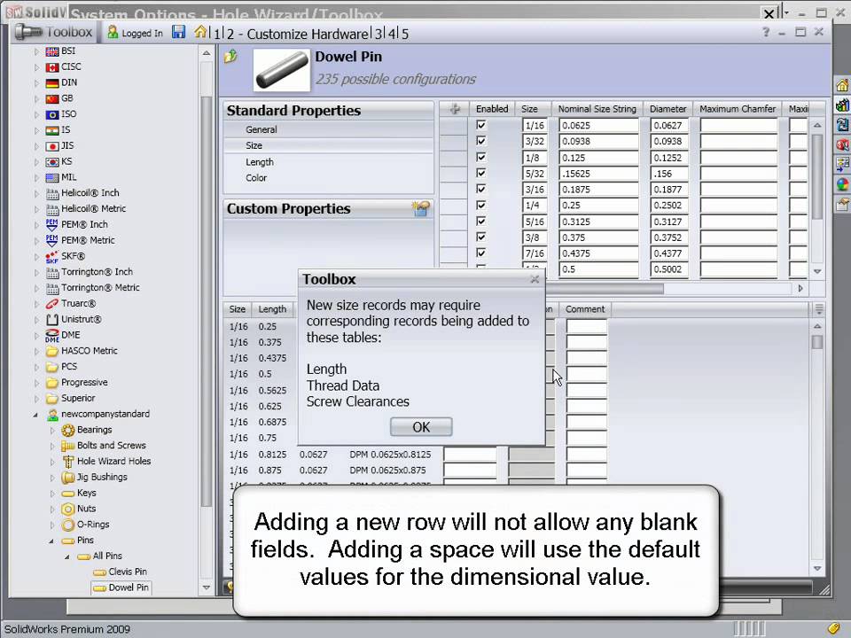Collapse the Pins folder node

pyautogui.click(x=52, y=541)
